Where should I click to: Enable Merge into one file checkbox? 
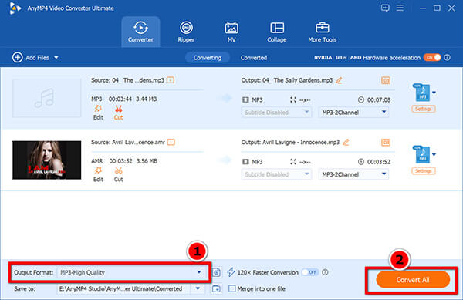[x=232, y=288]
